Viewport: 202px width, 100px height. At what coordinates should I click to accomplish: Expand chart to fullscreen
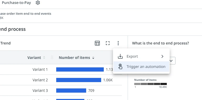point(108,43)
